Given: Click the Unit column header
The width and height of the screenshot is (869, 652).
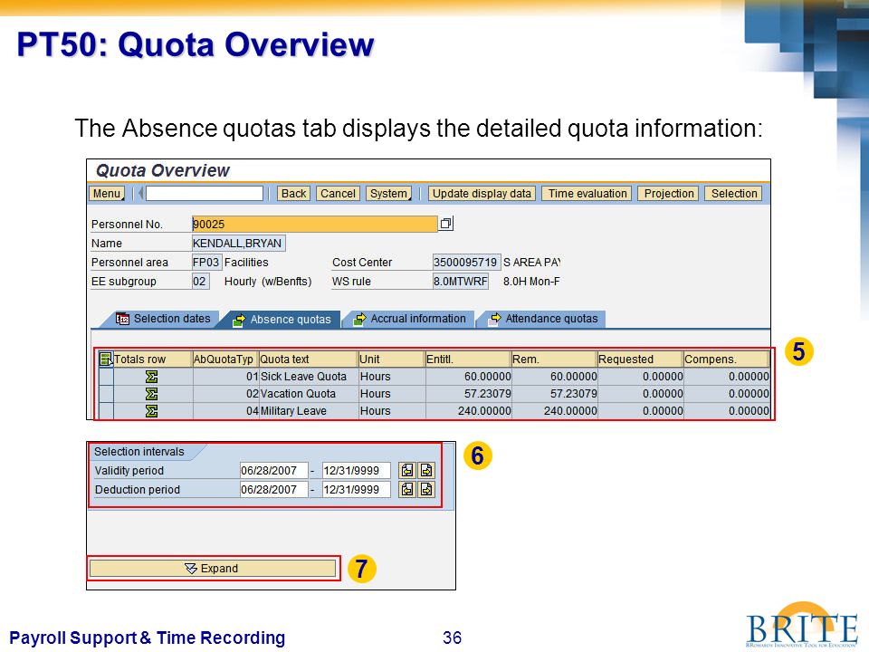Looking at the screenshot, I should [391, 360].
